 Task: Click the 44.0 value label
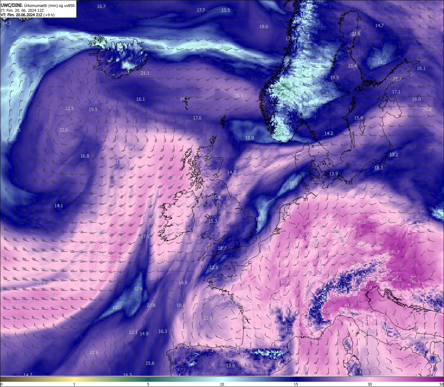tap(349, 305)
